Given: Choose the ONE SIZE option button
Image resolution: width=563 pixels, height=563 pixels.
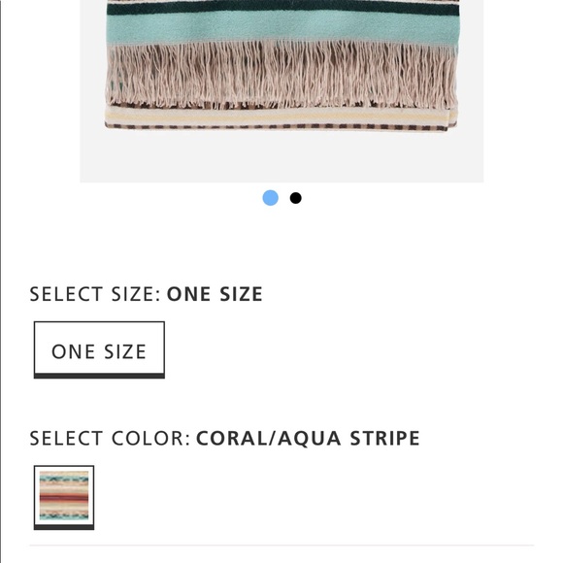Looking at the screenshot, I should click(x=99, y=349).
